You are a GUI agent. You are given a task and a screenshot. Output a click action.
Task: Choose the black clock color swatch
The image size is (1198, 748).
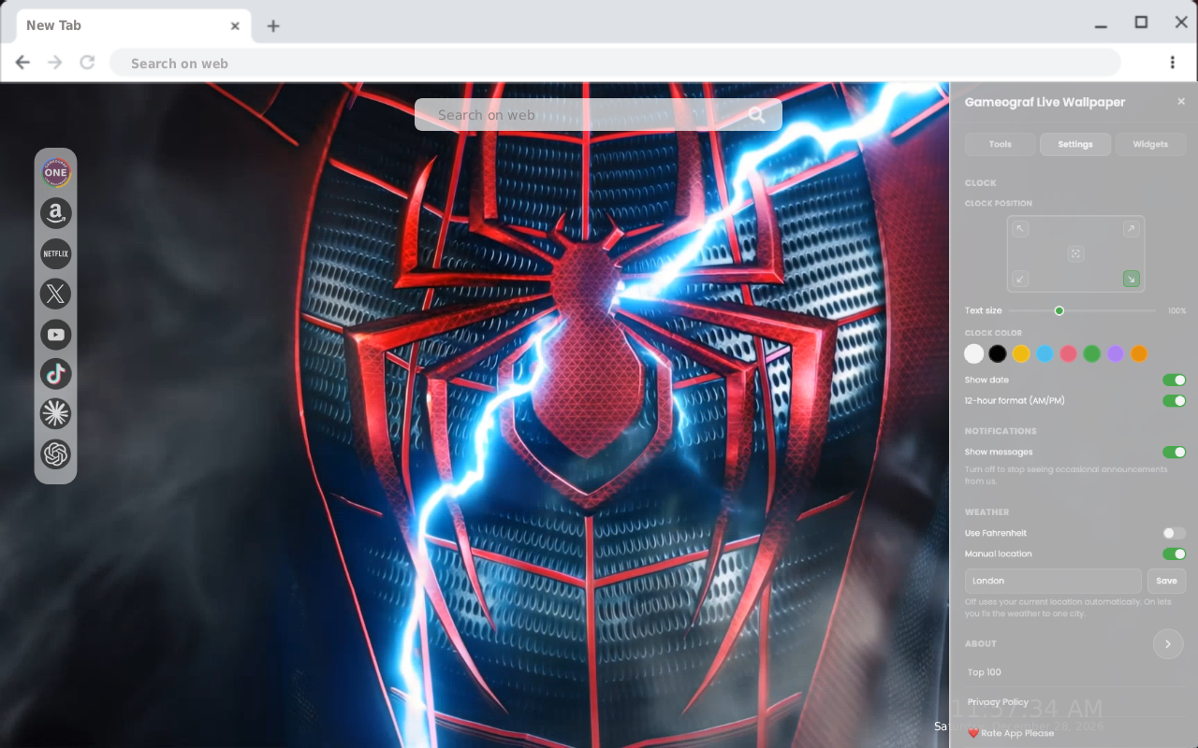click(998, 353)
